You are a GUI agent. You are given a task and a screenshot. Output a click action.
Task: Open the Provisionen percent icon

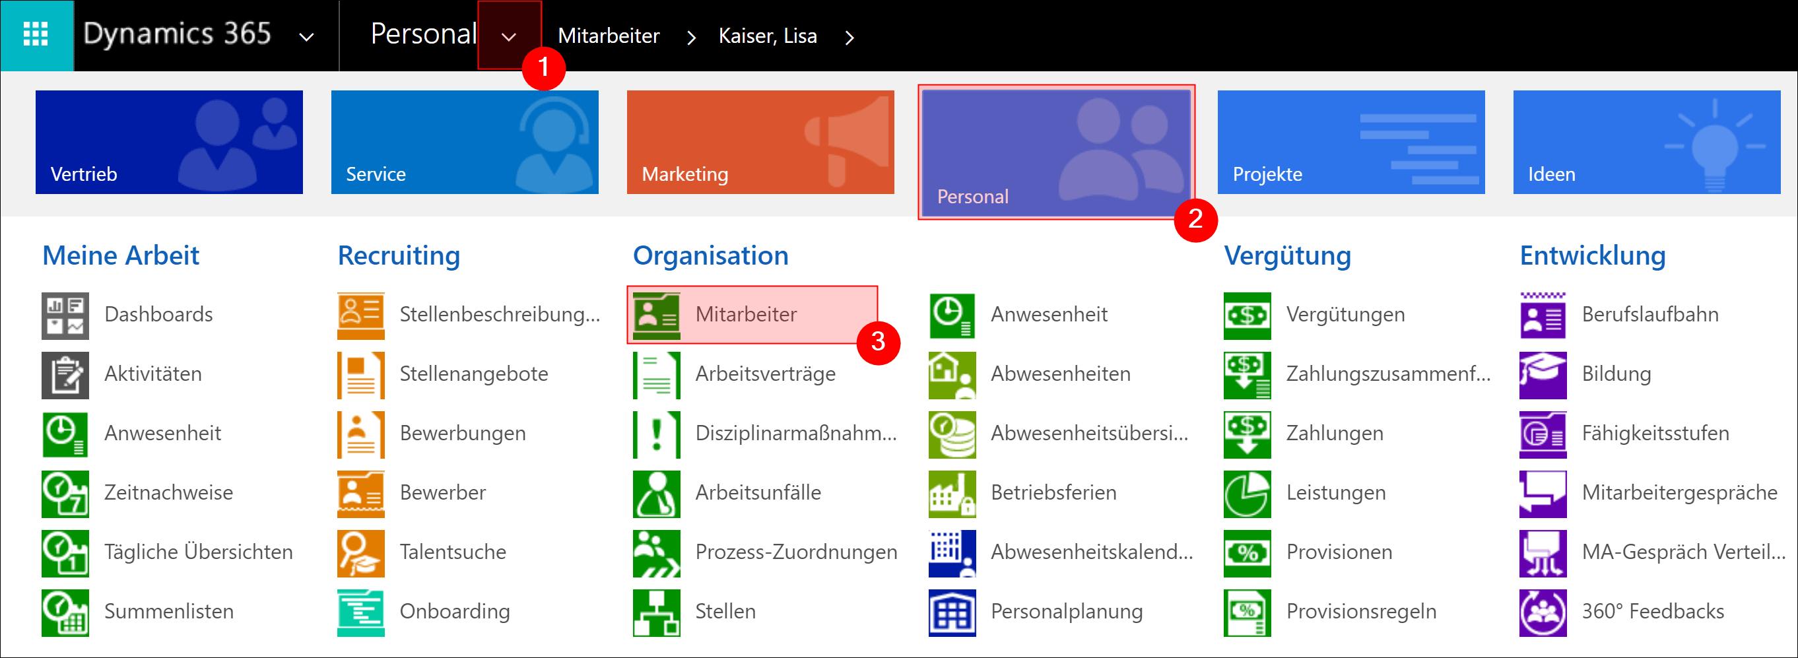tap(1248, 552)
